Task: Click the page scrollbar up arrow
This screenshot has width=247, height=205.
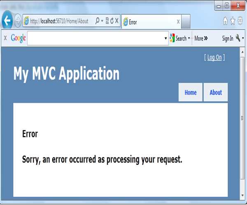Action: (x=242, y=52)
